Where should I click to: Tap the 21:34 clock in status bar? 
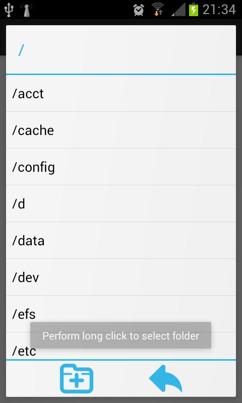[x=219, y=10]
